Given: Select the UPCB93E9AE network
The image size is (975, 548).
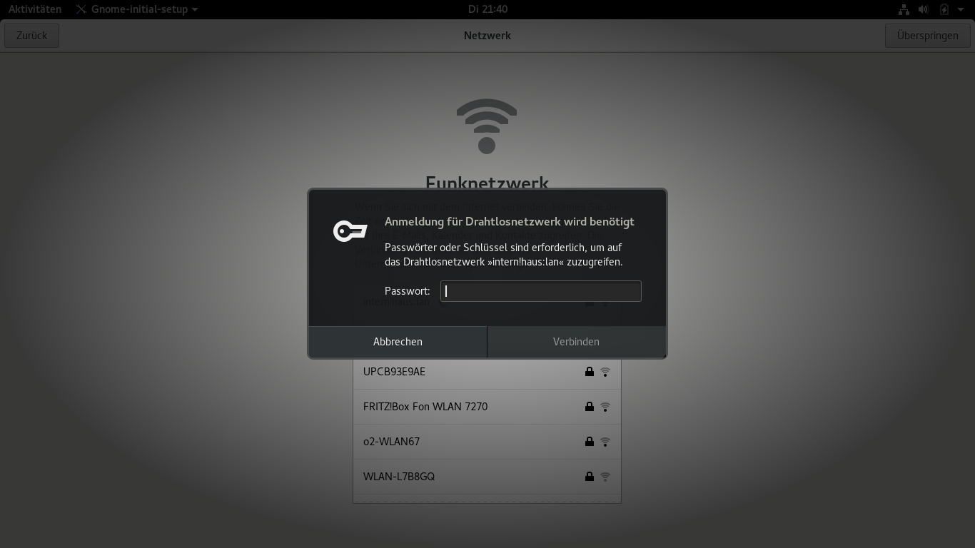Looking at the screenshot, I should click(487, 372).
